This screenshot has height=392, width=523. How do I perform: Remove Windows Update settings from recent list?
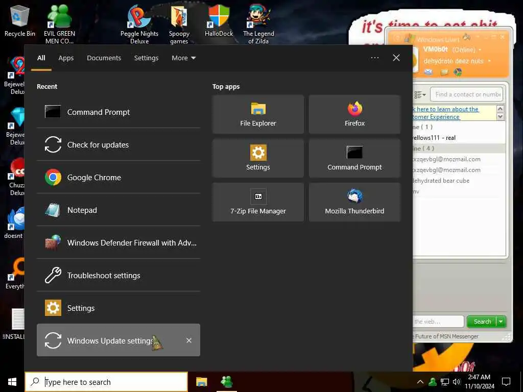(189, 340)
